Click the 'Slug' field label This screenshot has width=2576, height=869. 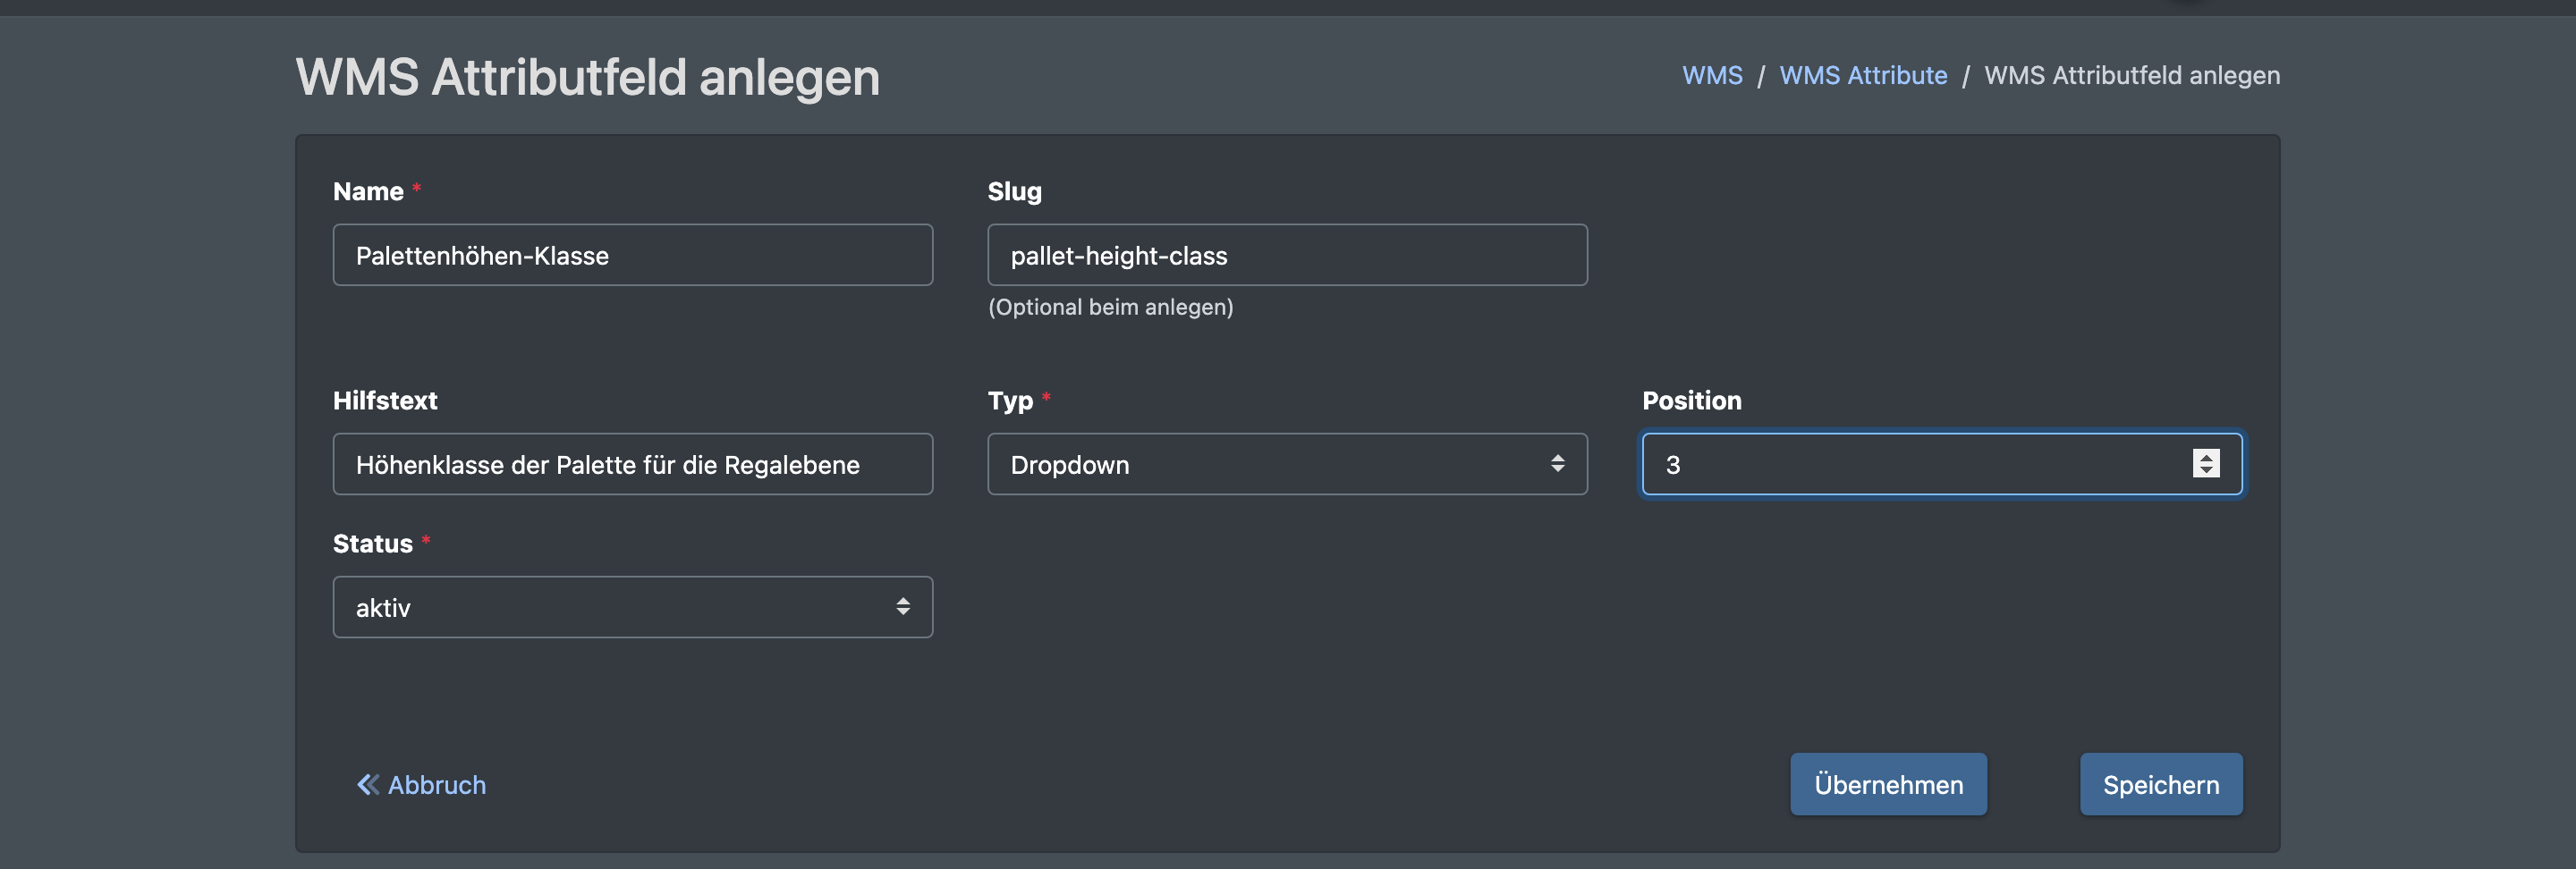pyautogui.click(x=1014, y=191)
